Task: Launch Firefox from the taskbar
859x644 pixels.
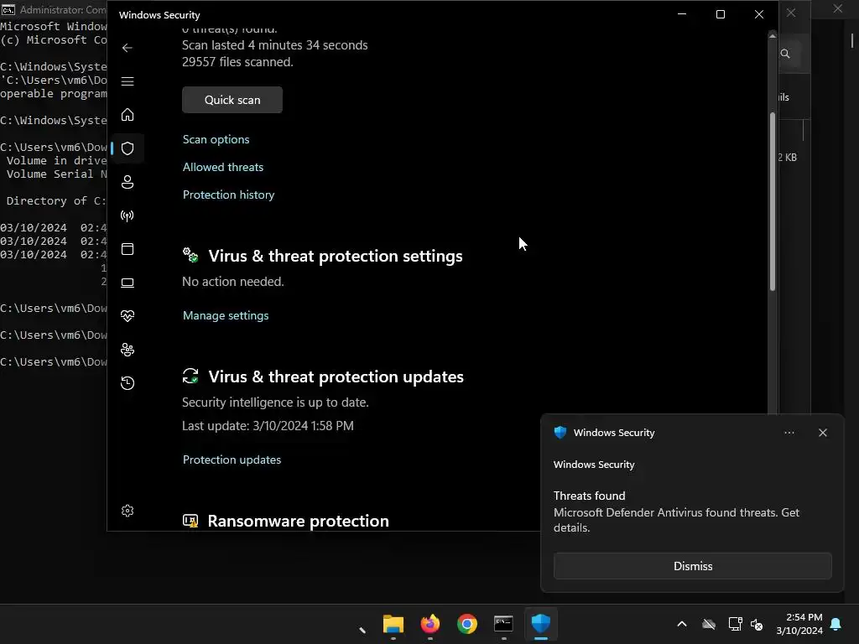Action: [430, 624]
